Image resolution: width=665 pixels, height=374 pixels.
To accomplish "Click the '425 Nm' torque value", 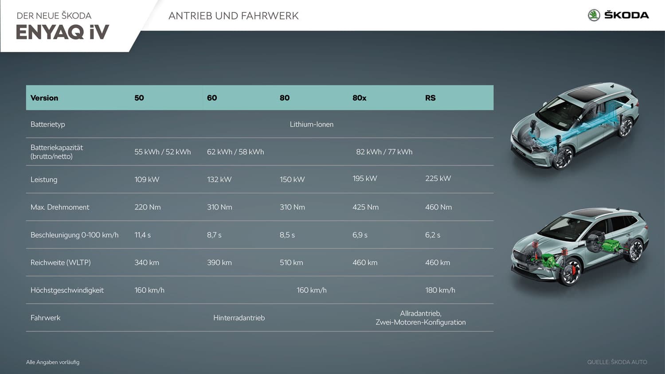I will 365,207.
